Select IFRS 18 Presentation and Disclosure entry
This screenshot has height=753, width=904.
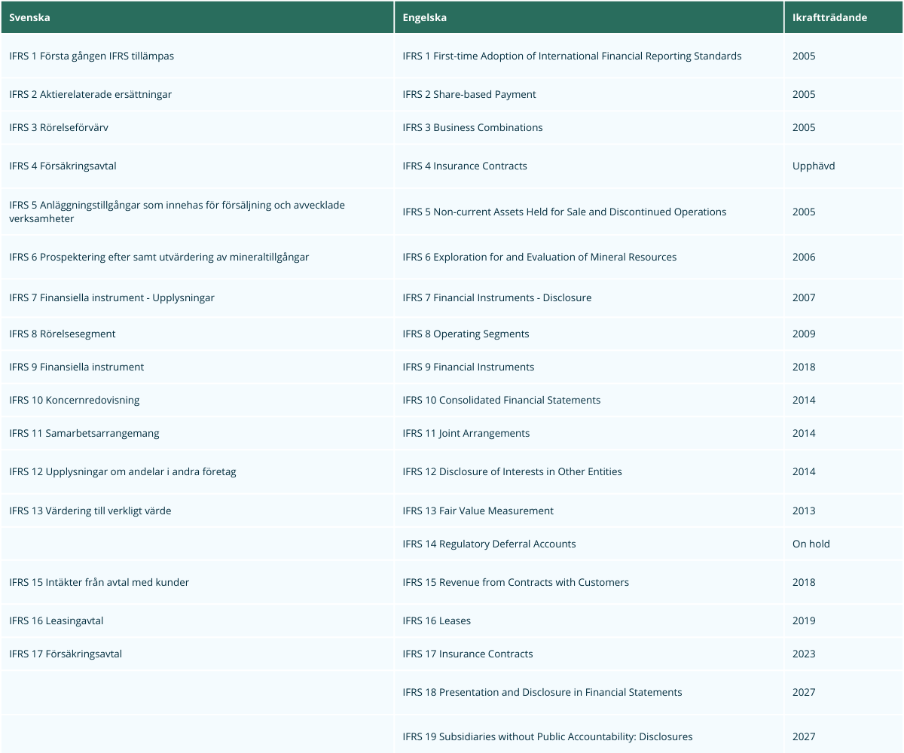point(542,693)
